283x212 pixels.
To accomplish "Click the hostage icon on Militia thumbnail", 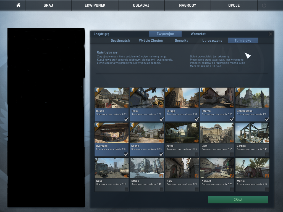I will point(267,176).
